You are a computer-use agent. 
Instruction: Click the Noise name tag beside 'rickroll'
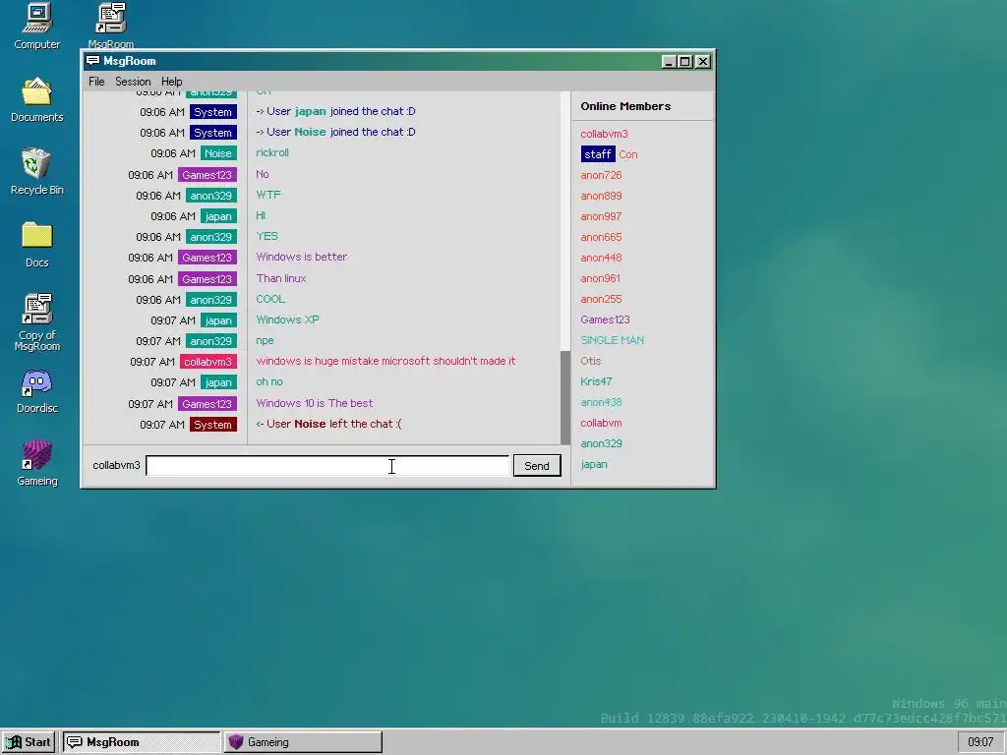click(x=218, y=153)
